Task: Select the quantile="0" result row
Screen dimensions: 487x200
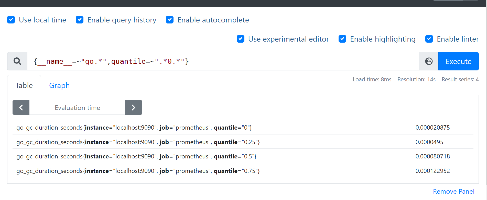Action: (x=134, y=128)
